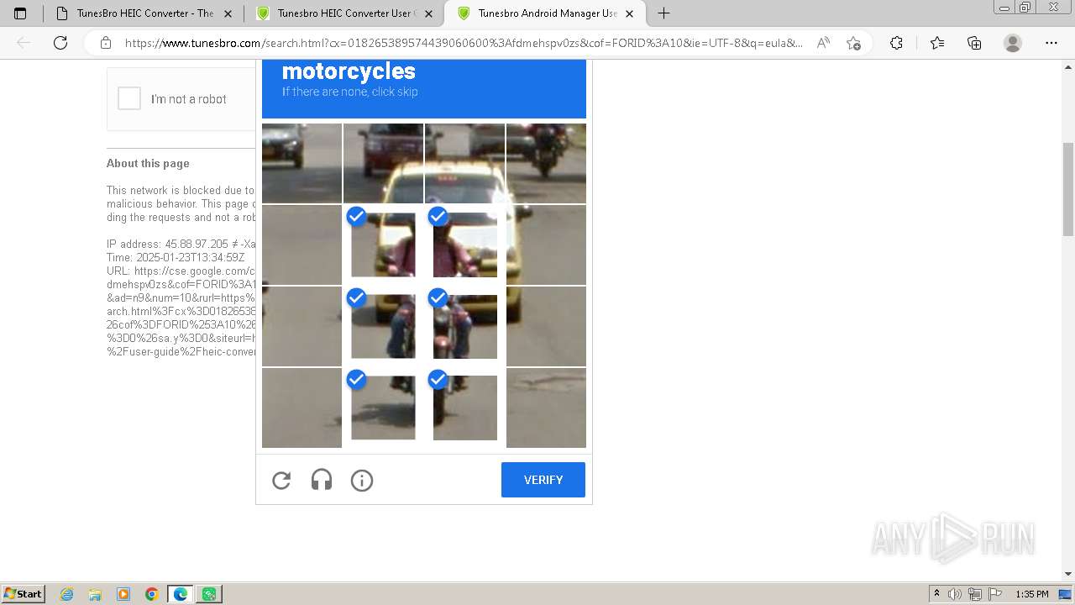Open the network tray icon
Viewport: 1075px width, 605px height.
(975, 594)
